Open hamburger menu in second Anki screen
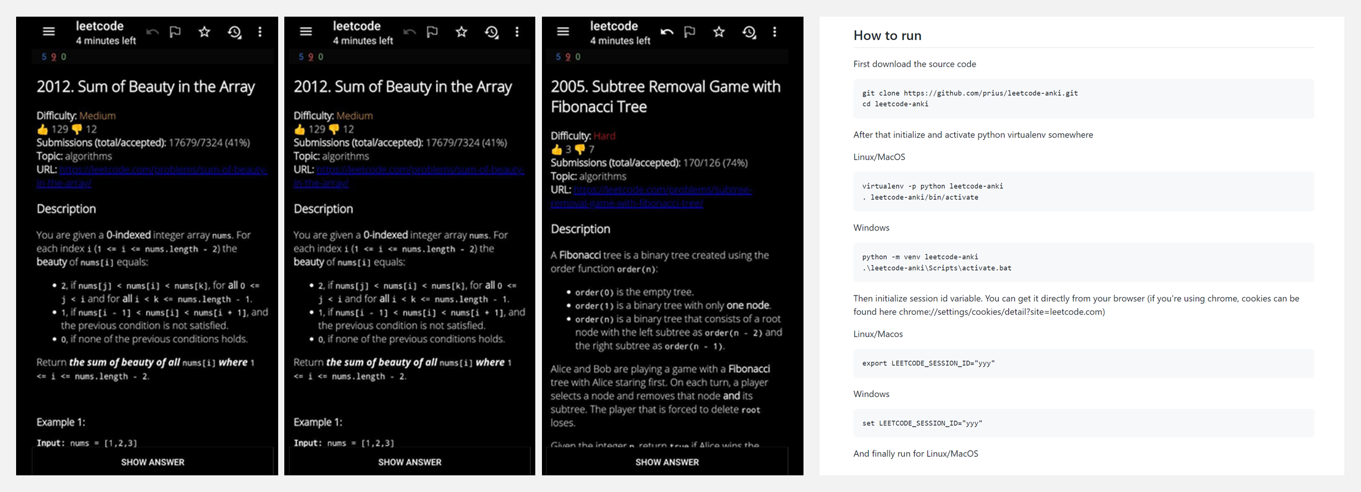 [306, 32]
